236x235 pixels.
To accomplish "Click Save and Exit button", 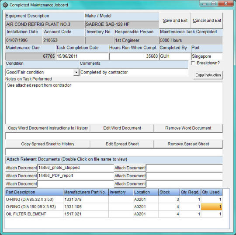I will pyautogui.click(x=175, y=21).
